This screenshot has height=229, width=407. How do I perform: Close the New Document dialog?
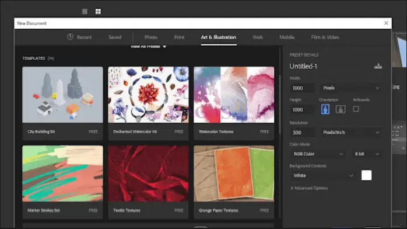(x=386, y=23)
